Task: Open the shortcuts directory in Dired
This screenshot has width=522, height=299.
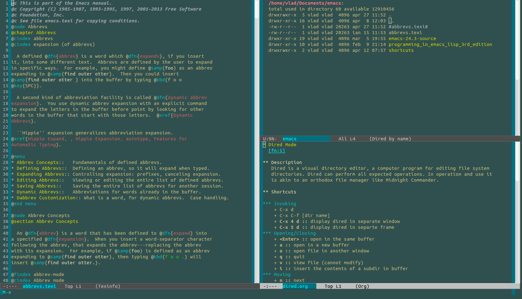Action: pos(401,50)
